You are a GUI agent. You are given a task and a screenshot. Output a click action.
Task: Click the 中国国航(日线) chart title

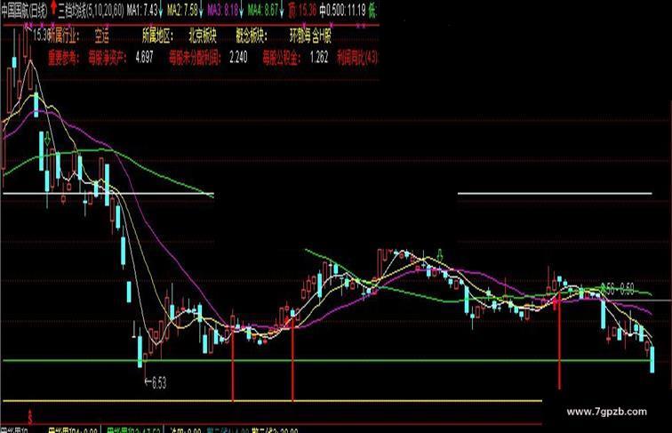tap(24, 12)
